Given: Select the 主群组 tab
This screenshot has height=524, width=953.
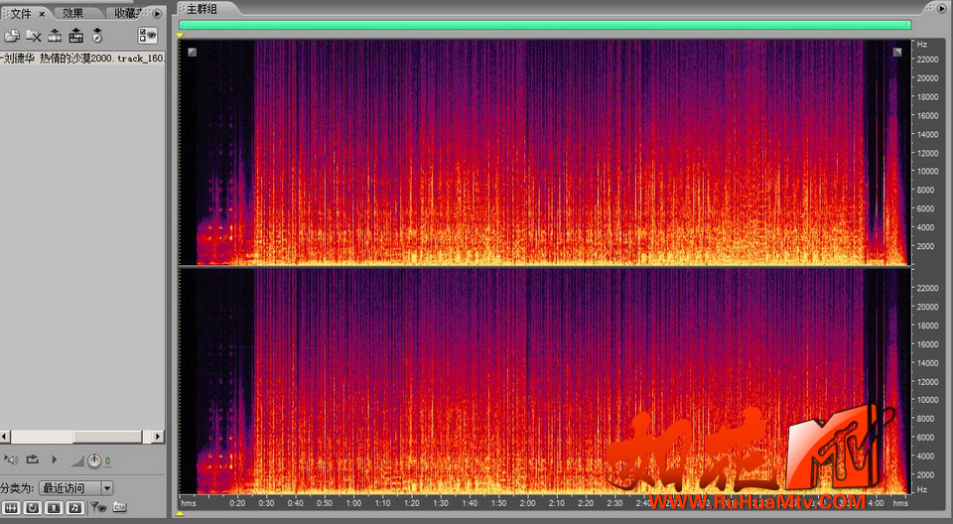Looking at the screenshot, I should (202, 9).
